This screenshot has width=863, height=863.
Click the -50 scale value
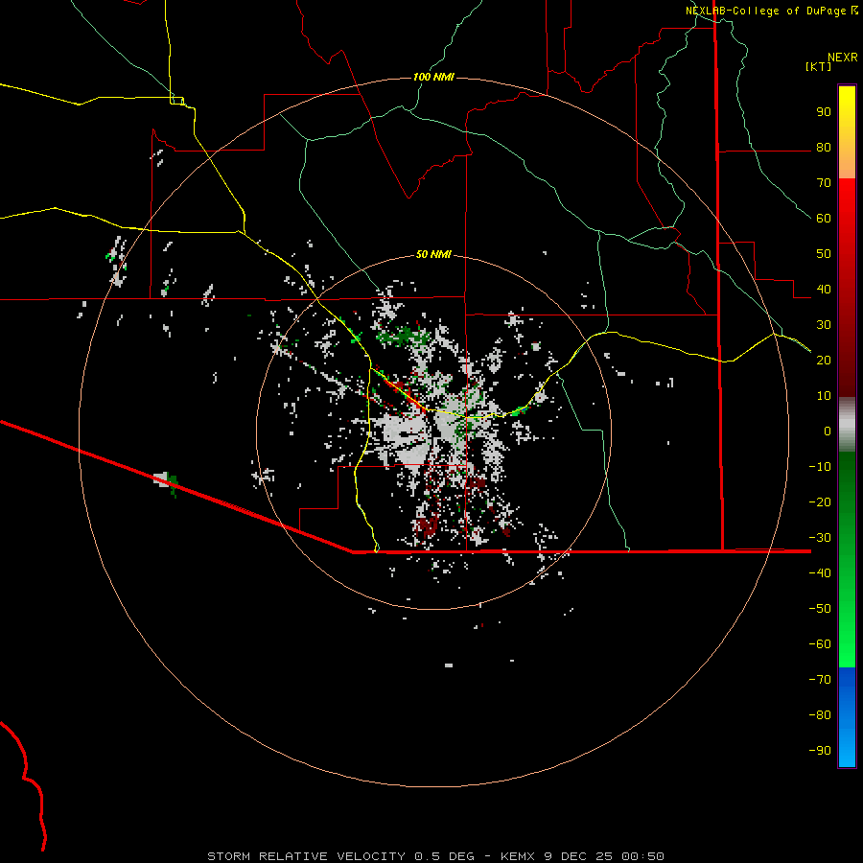click(x=820, y=609)
